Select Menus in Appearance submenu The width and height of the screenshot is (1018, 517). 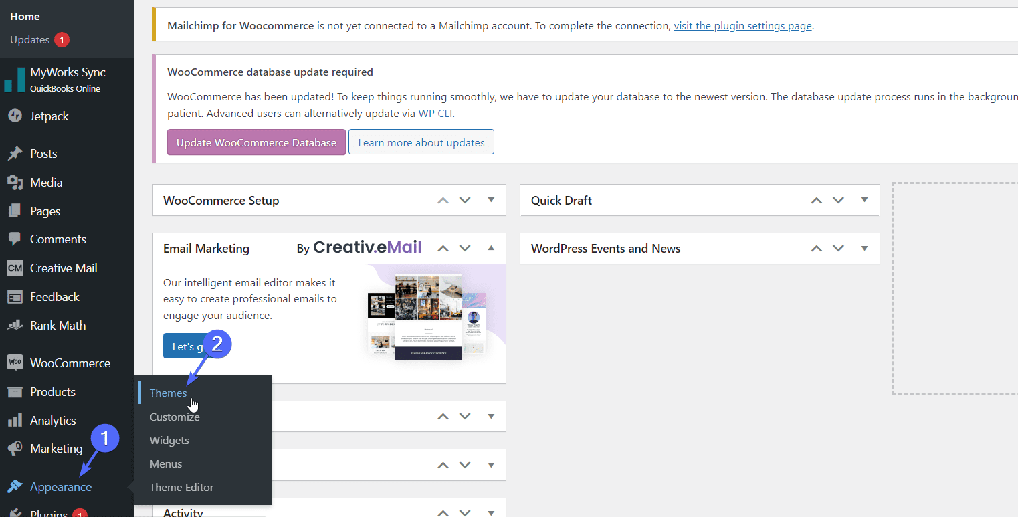[166, 463]
